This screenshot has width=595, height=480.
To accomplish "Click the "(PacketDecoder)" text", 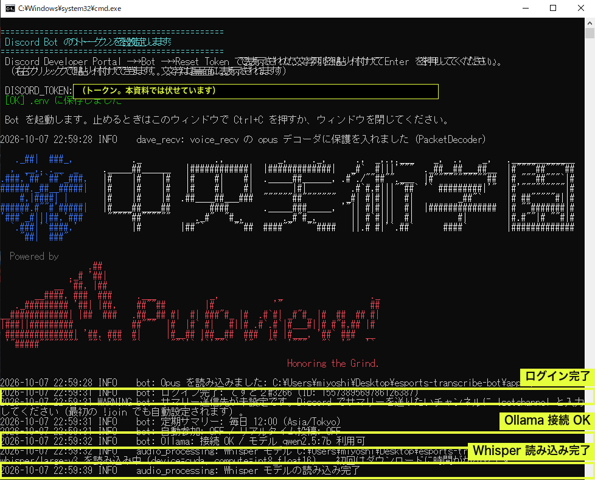I will coord(450,140).
